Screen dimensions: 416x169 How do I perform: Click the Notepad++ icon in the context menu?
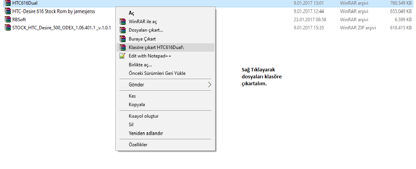coord(122,56)
